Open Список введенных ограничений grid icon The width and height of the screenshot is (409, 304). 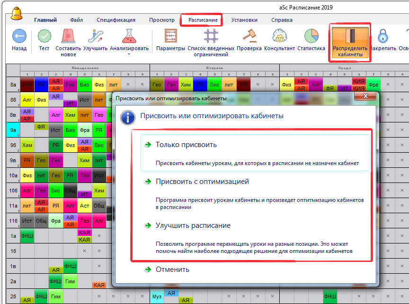coord(211,37)
